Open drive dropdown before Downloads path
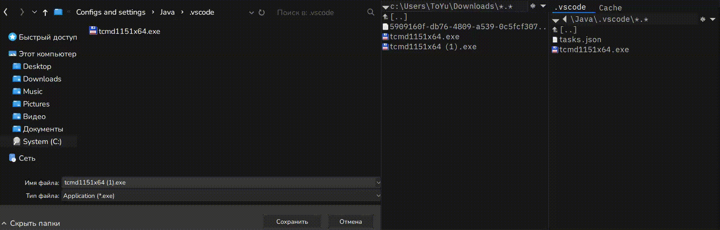Viewport: 720px width, 230px height. (386, 7)
